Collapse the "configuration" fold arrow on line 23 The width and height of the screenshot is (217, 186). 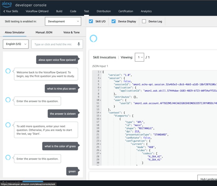point(100,141)
